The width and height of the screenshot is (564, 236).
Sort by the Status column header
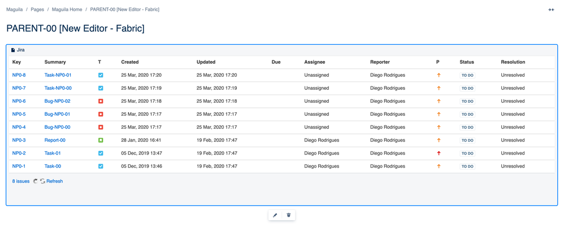click(467, 62)
